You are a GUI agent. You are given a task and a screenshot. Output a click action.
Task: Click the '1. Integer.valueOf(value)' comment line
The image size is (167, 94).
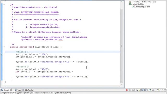[x=42, y=25]
